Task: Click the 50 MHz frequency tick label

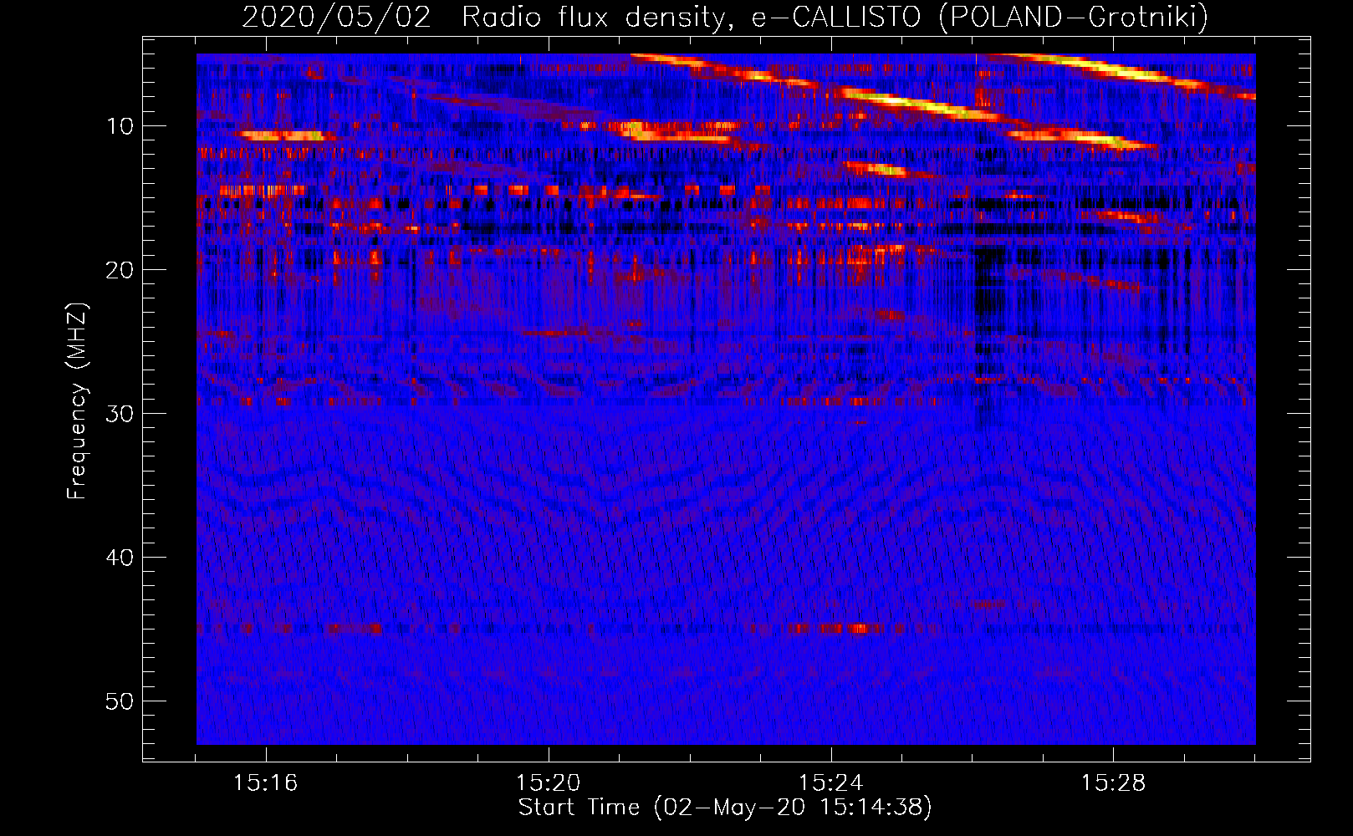Action: [120, 701]
